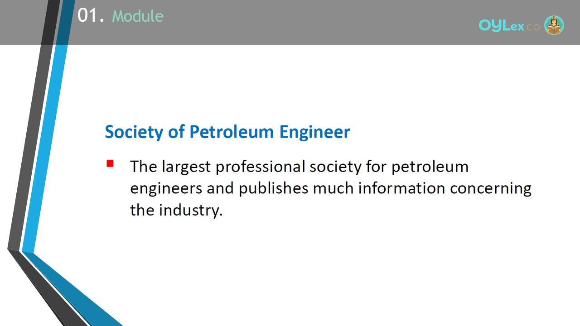The height and width of the screenshot is (326, 580).
Task: Select the line starting "The largest professional"
Action: pos(299,167)
